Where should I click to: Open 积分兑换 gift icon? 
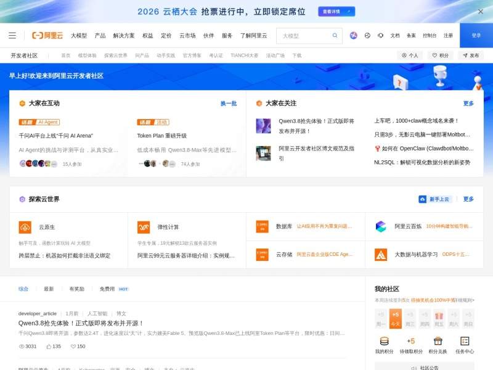(x=438, y=341)
